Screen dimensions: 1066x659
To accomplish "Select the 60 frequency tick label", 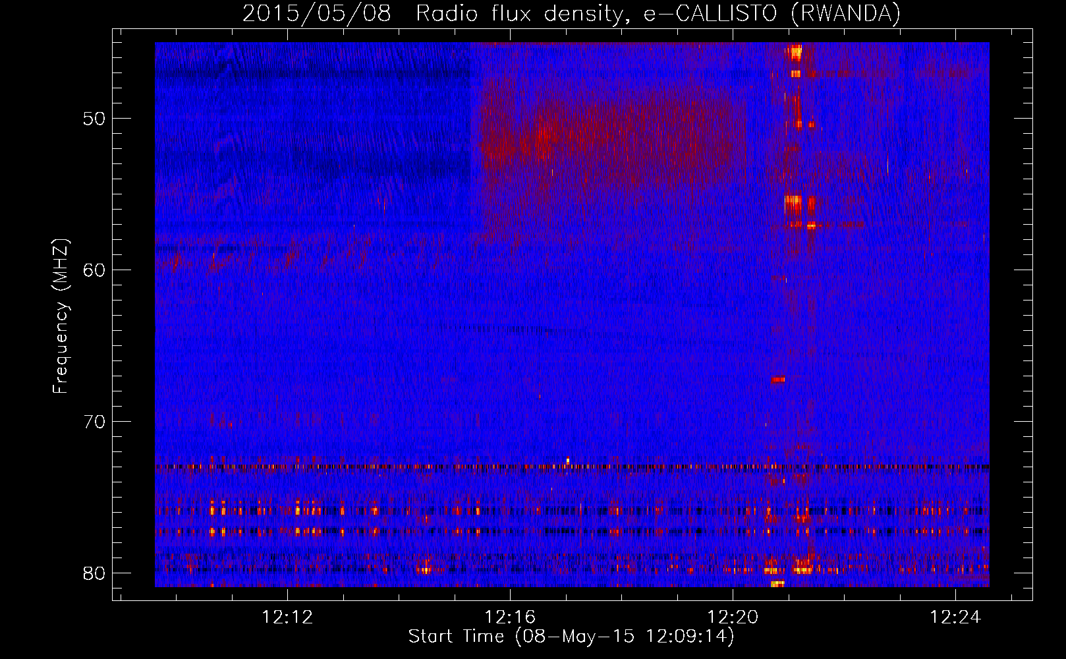I will (x=94, y=270).
